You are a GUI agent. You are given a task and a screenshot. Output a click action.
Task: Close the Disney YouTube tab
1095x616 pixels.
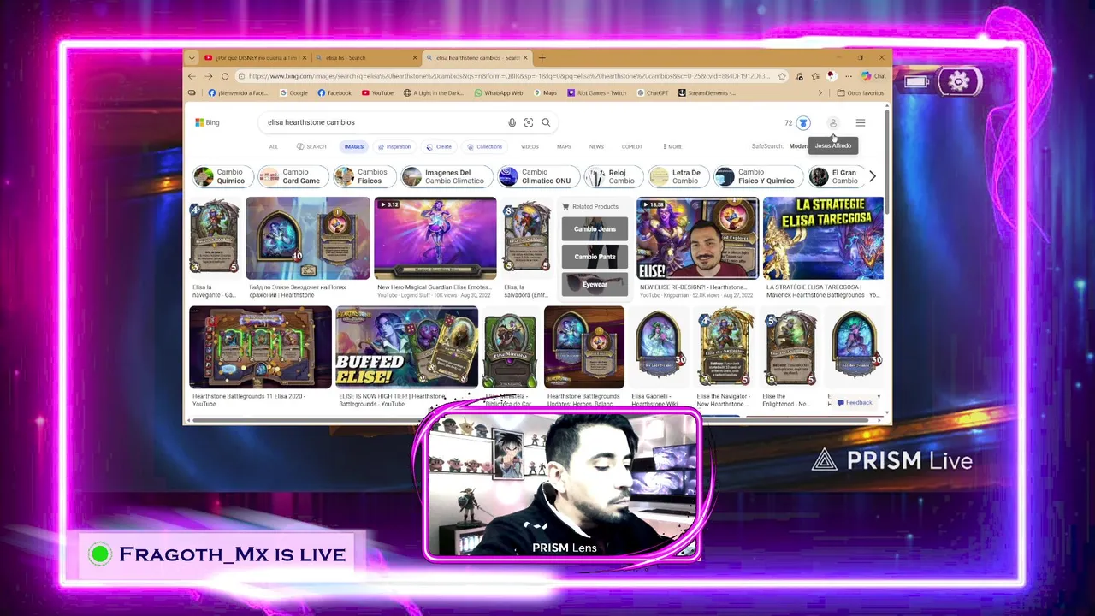[304, 58]
